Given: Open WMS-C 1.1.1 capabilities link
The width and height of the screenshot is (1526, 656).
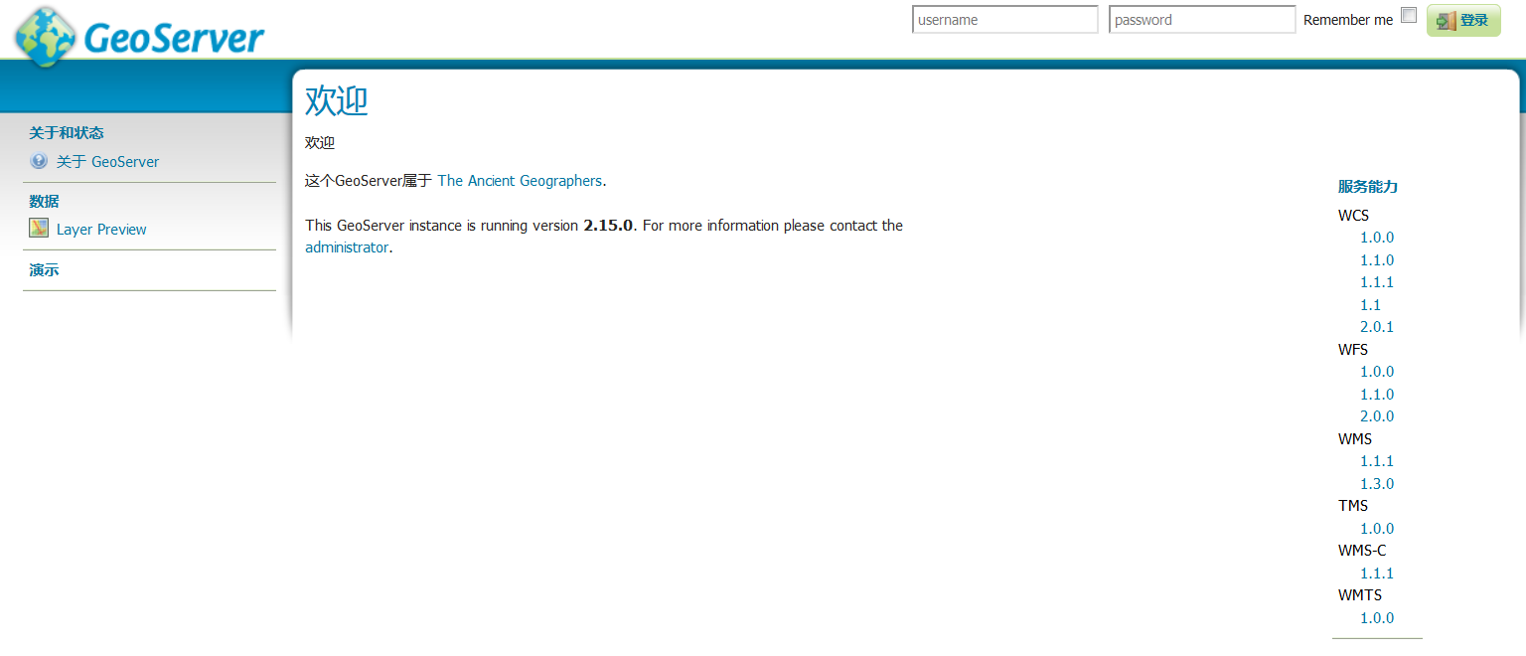Looking at the screenshot, I should (x=1377, y=574).
